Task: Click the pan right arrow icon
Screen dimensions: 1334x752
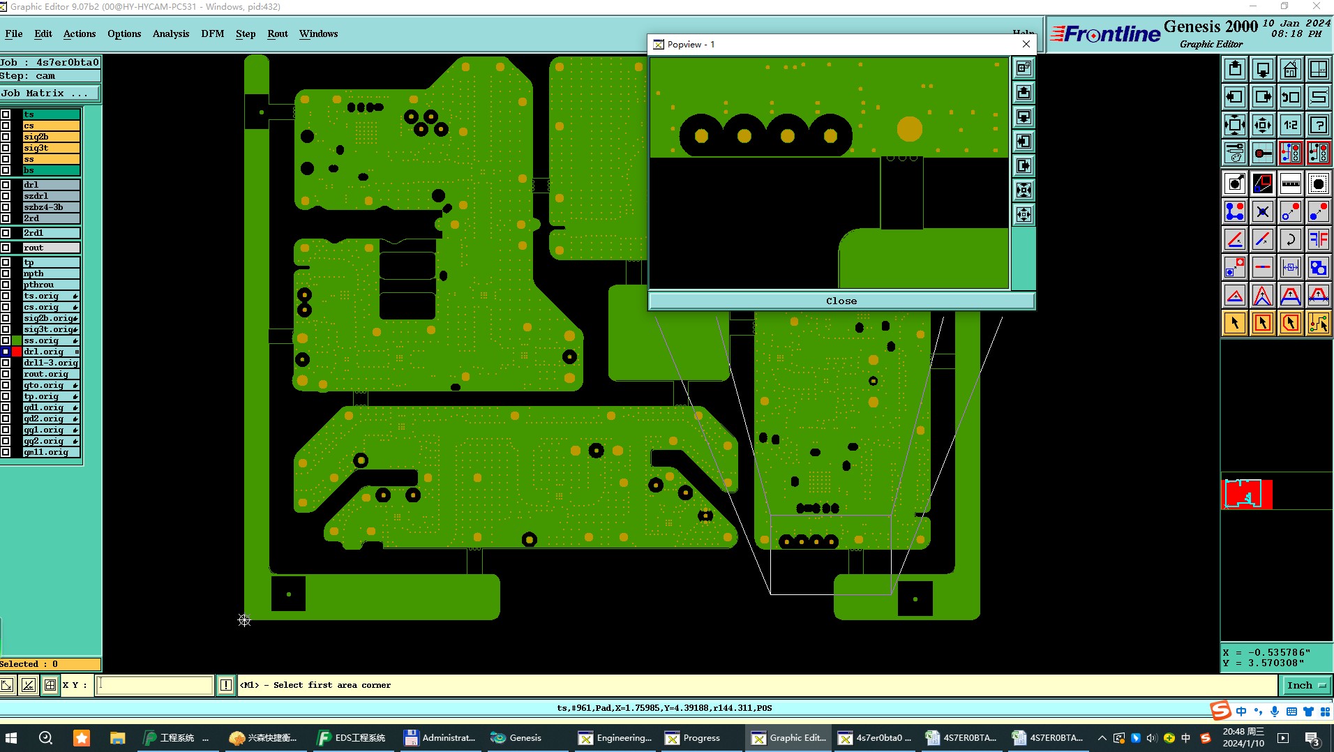Action: coord(1262,97)
